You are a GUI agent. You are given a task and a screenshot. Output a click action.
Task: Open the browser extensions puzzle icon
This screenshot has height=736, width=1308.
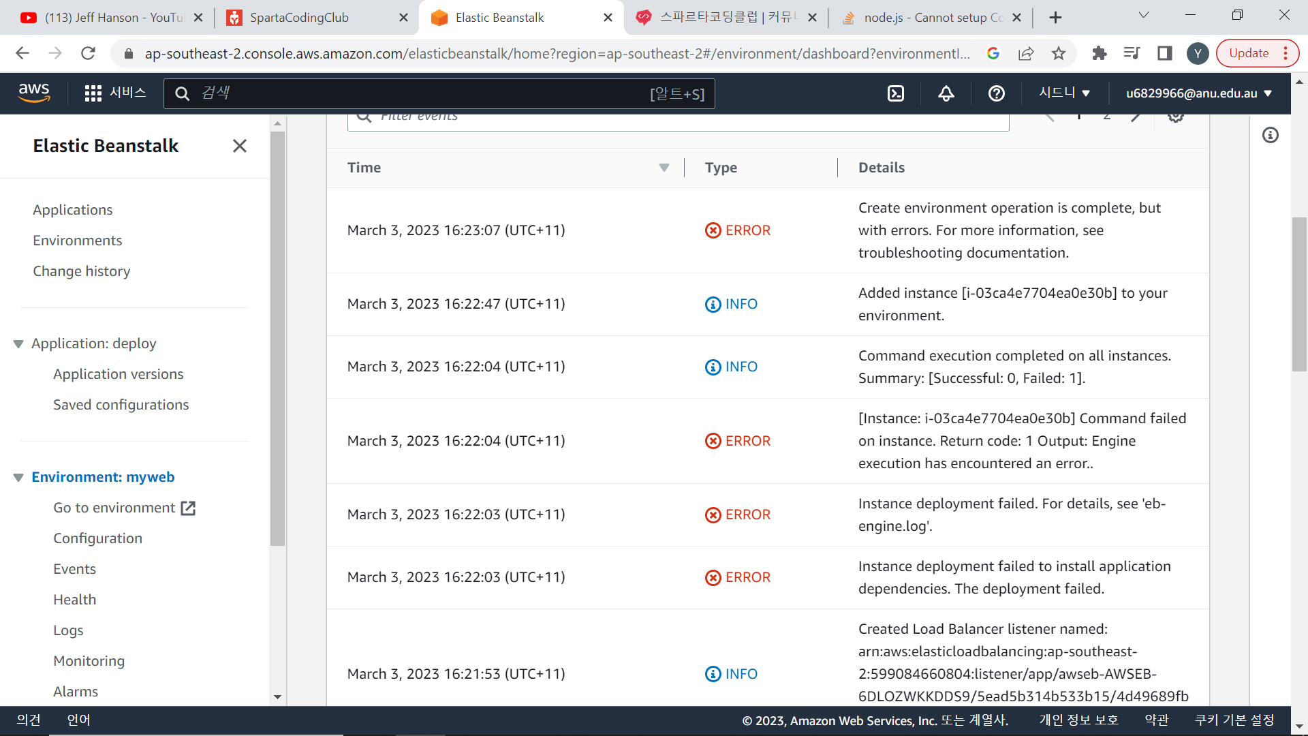click(1099, 53)
